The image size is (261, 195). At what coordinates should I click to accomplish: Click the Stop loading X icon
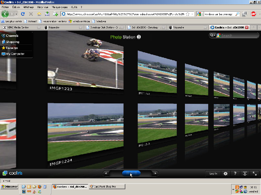pos(31,14)
